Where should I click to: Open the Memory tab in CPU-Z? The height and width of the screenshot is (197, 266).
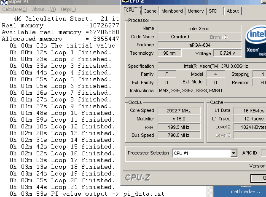pyautogui.click(x=196, y=11)
